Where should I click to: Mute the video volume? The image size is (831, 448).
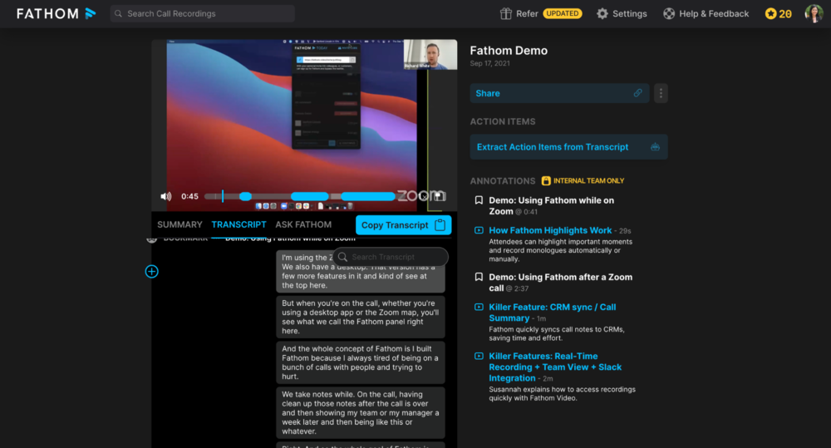point(166,196)
